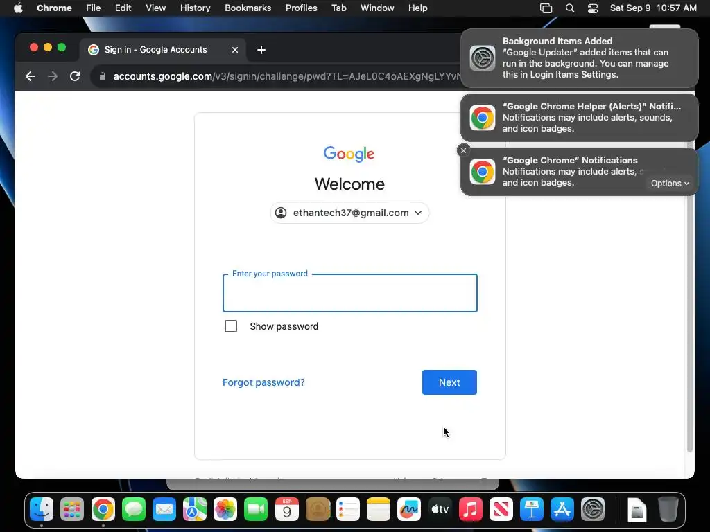This screenshot has height=532, width=710.
Task: Enable the Show password checkbox
Action: coord(231,326)
